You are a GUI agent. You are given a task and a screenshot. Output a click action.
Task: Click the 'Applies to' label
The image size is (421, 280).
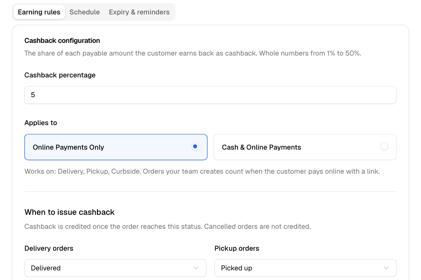[41, 122]
